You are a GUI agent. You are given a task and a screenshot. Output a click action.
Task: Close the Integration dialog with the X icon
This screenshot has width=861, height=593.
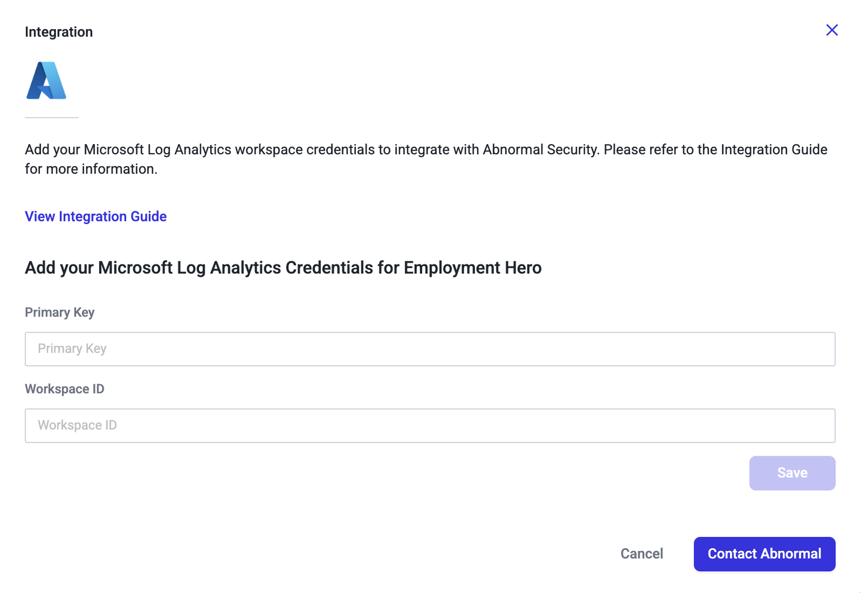(x=832, y=30)
